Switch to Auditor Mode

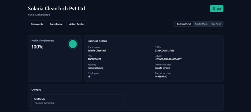pyautogui.click(x=201, y=24)
